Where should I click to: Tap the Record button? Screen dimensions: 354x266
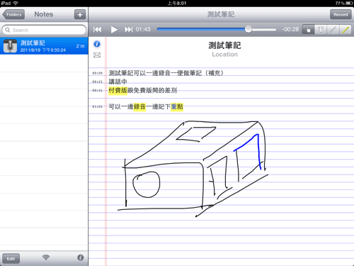pos(341,15)
